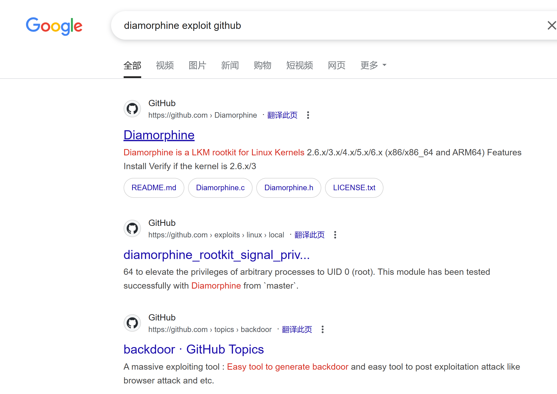Click the https://github.com › Diamorphine URL text

tap(203, 115)
